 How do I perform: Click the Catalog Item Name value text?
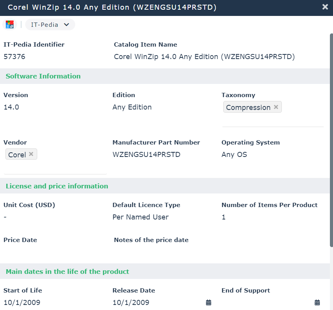(204, 57)
